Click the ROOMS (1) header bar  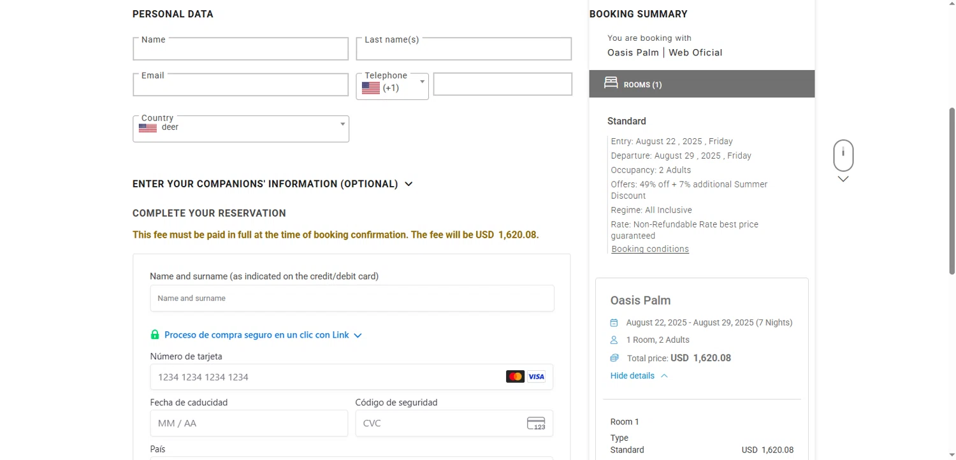pyautogui.click(x=702, y=83)
